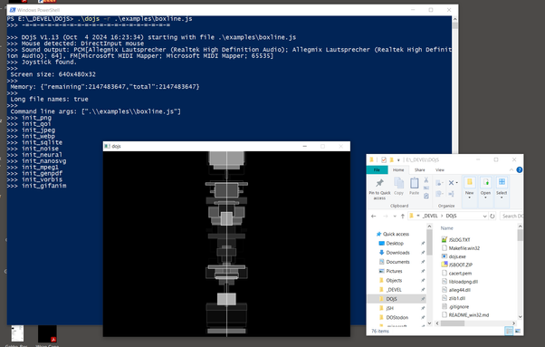Collapse the Explorer ribbon with the chevron
Image resolution: width=545 pixels, height=347 pixels.
[x=512, y=169]
